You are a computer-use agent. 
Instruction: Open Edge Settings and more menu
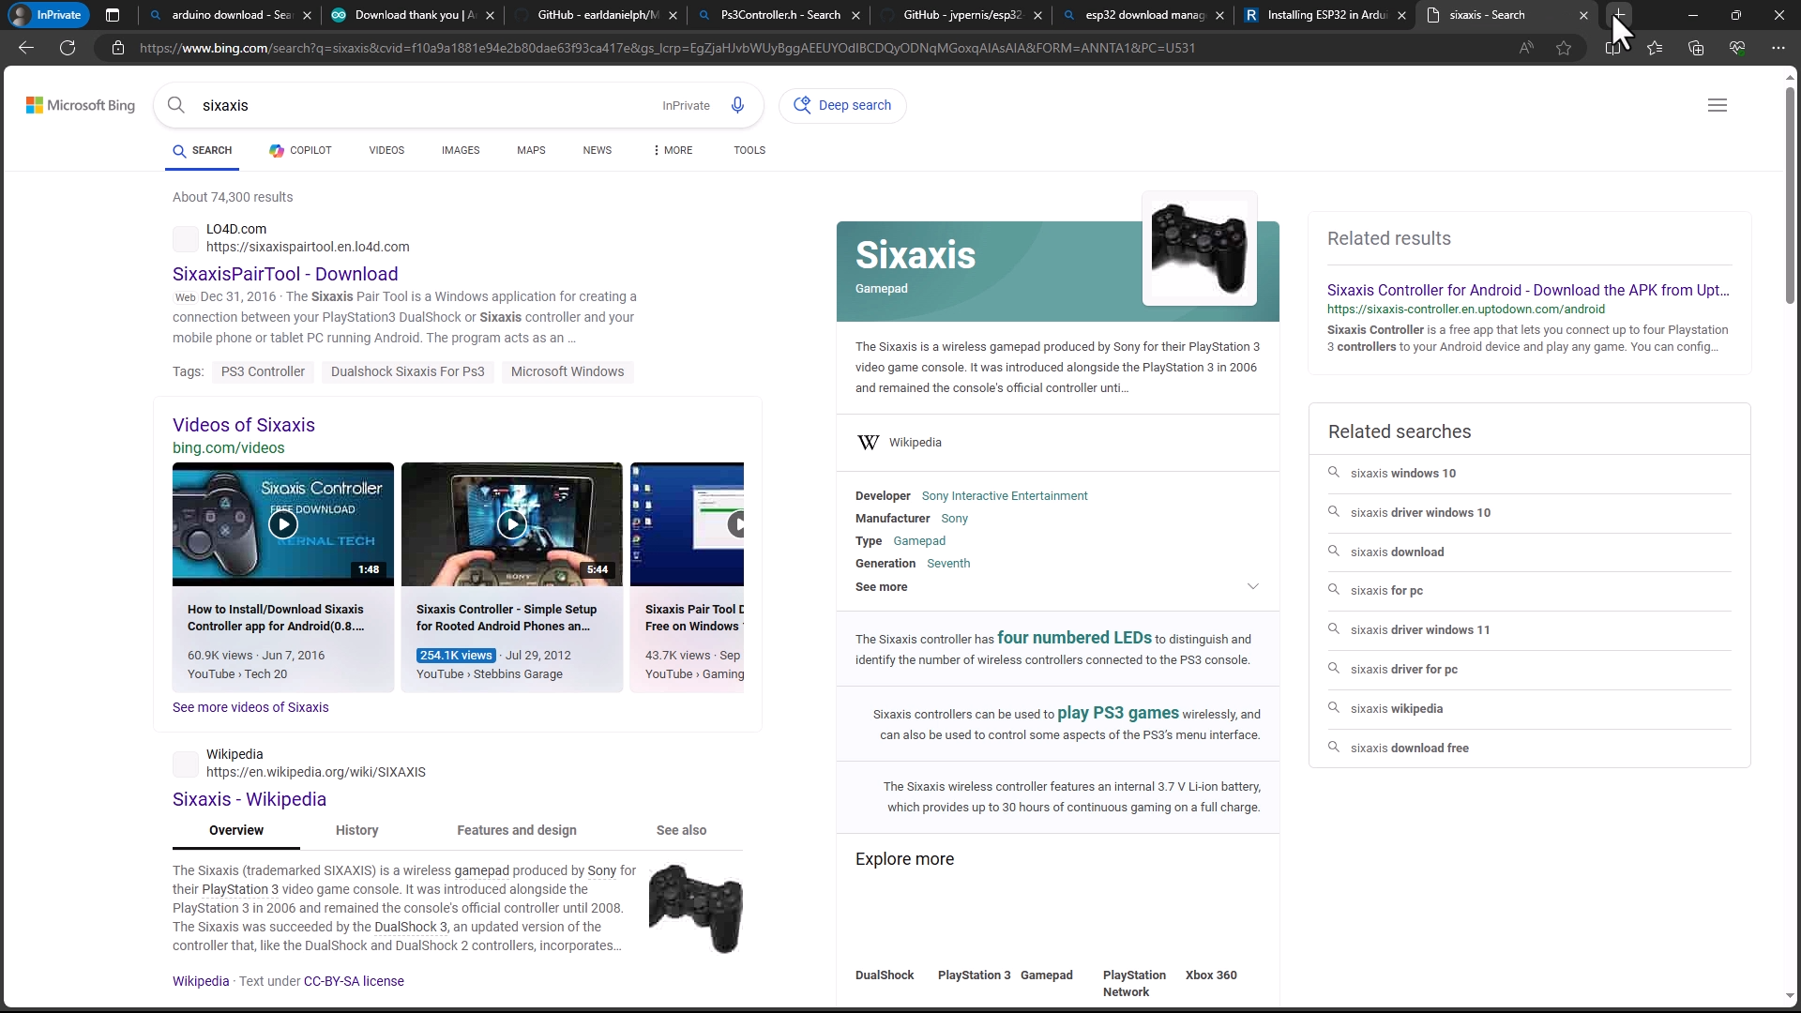(1778, 48)
